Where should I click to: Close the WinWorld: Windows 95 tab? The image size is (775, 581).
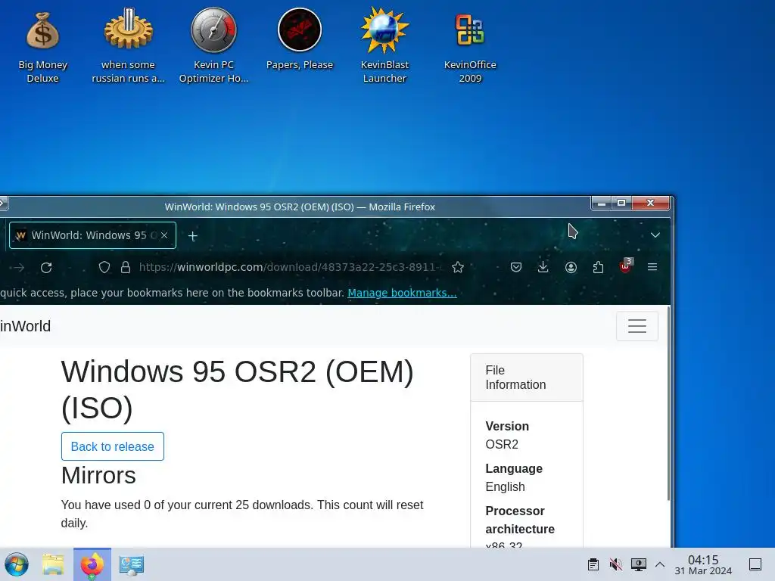pyautogui.click(x=164, y=236)
